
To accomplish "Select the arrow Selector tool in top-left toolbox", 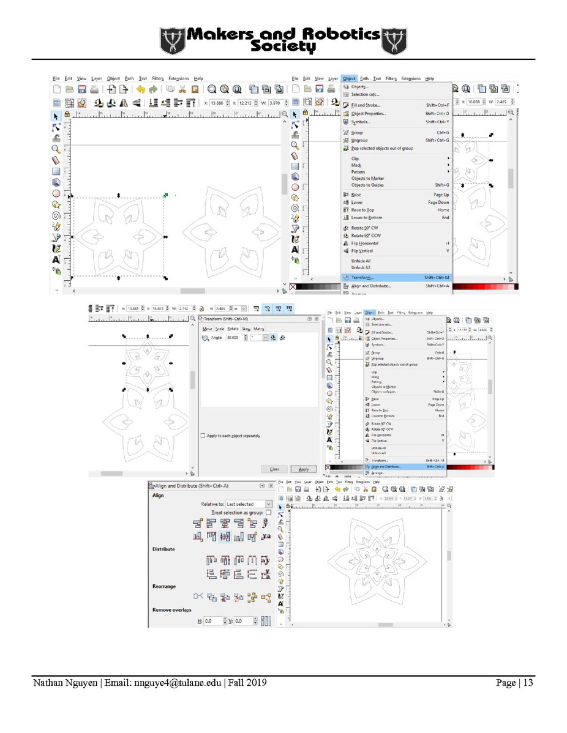I will pos(56,115).
